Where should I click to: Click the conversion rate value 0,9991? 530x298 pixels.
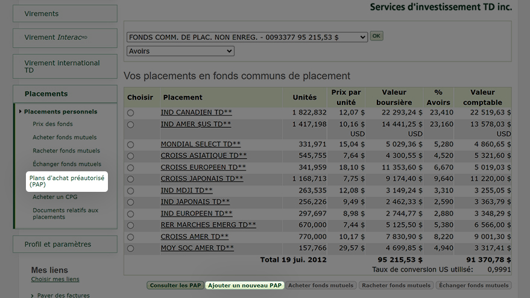click(499, 270)
